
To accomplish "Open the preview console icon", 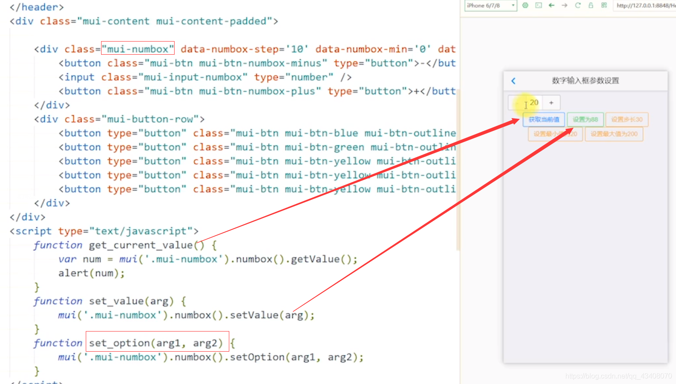I will (539, 5).
